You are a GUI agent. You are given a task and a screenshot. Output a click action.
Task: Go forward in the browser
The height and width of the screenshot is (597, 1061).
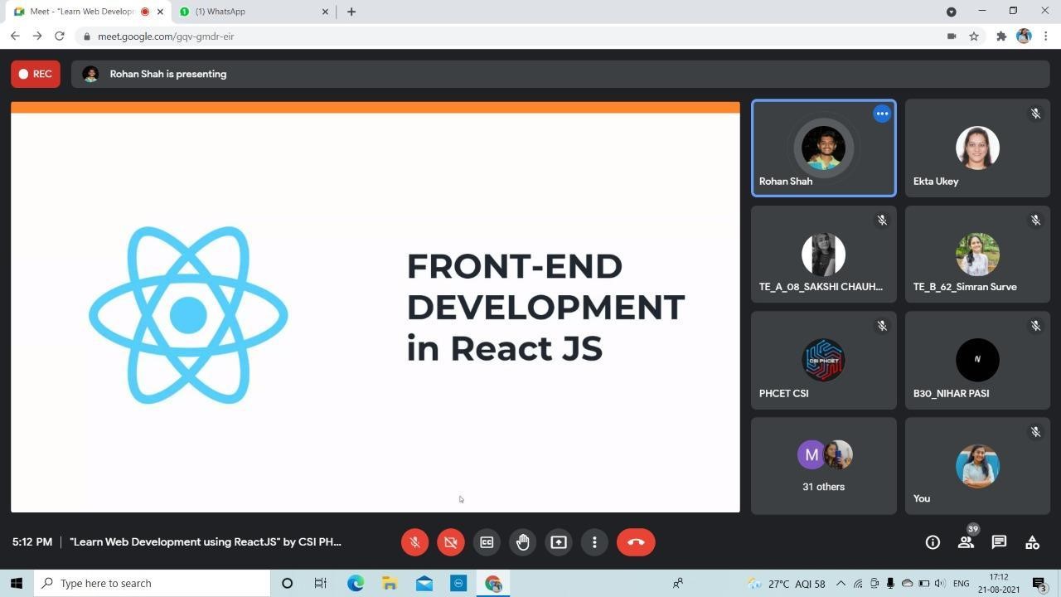37,36
